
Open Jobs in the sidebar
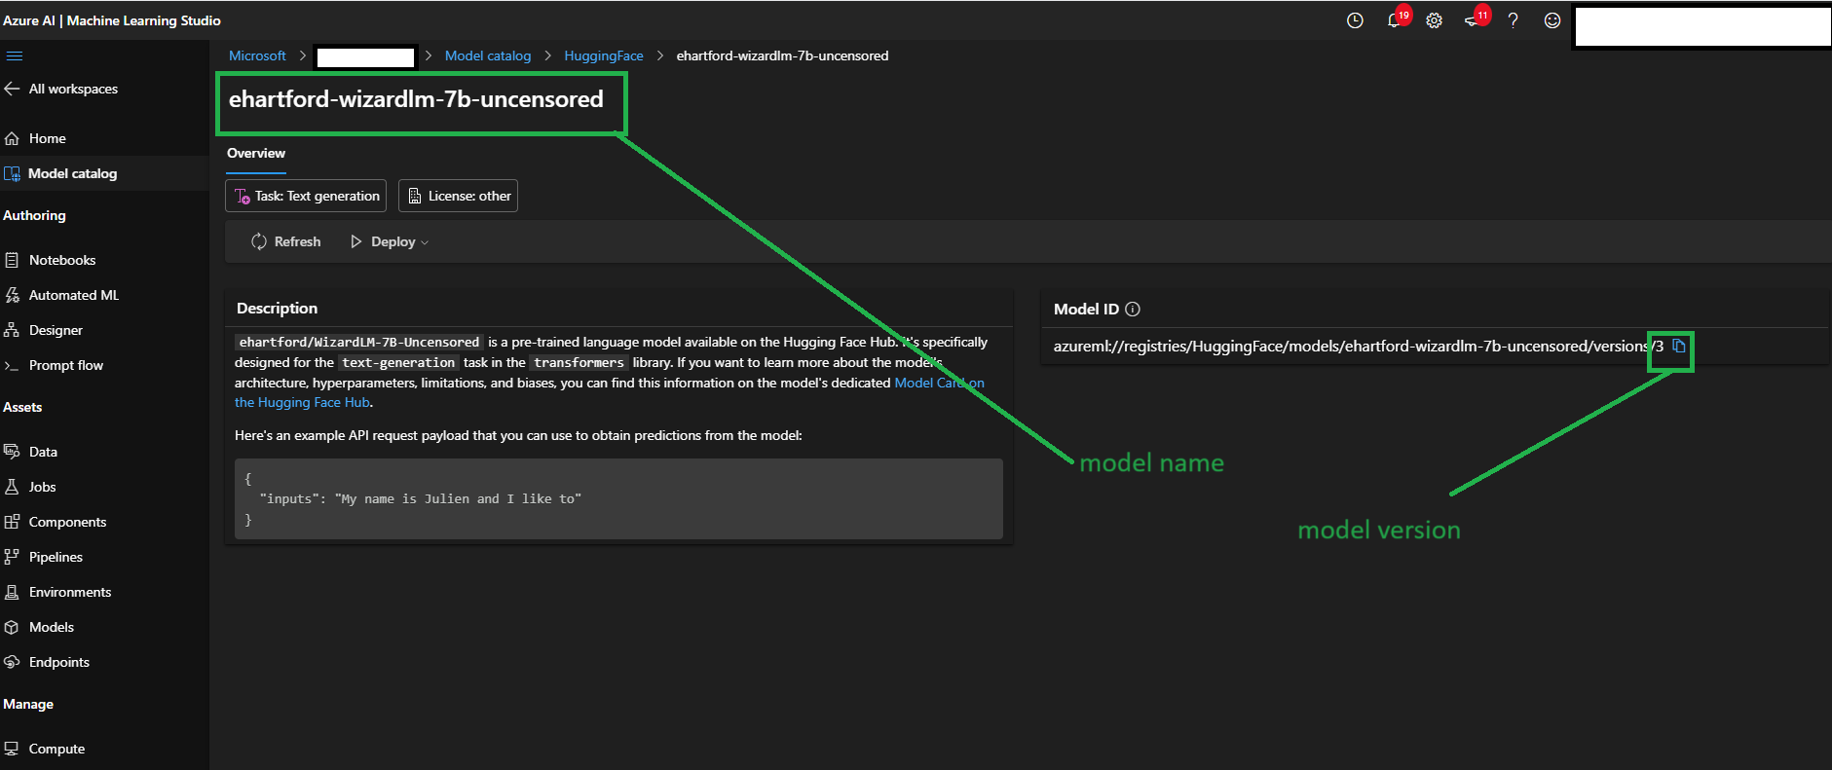[x=30, y=487]
